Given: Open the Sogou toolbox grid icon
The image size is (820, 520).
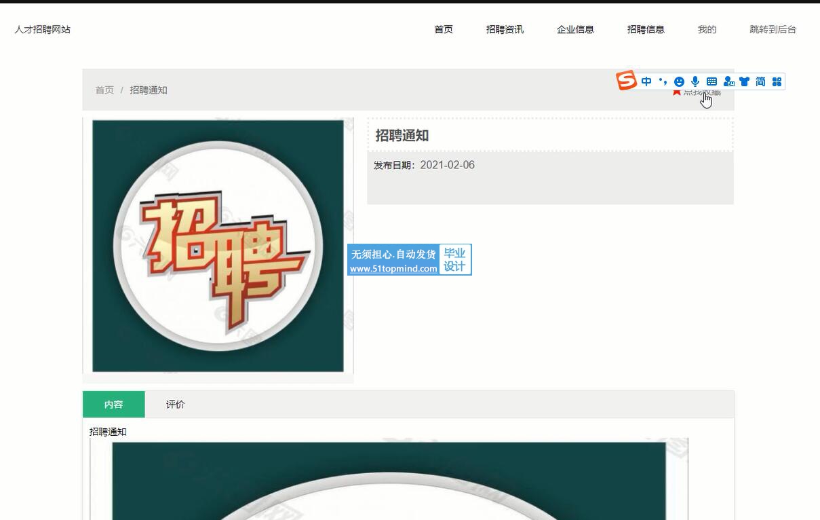Looking at the screenshot, I should click(777, 81).
